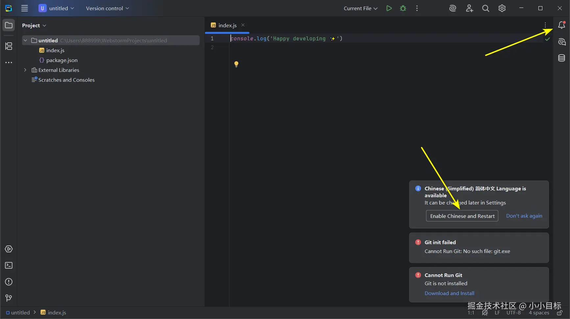Click the WebStorm logo icon
The width and height of the screenshot is (570, 319).
point(9,8)
